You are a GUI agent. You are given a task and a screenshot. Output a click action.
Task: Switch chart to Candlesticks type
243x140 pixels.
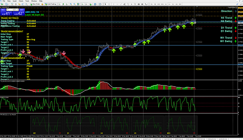(x=63, y=4)
